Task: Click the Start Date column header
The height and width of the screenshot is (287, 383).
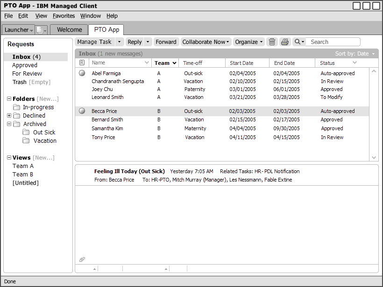Action: [x=247, y=63]
